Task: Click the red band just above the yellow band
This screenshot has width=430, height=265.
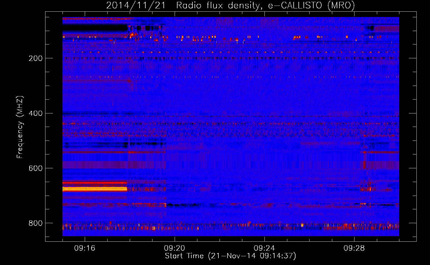Action: click(x=95, y=183)
